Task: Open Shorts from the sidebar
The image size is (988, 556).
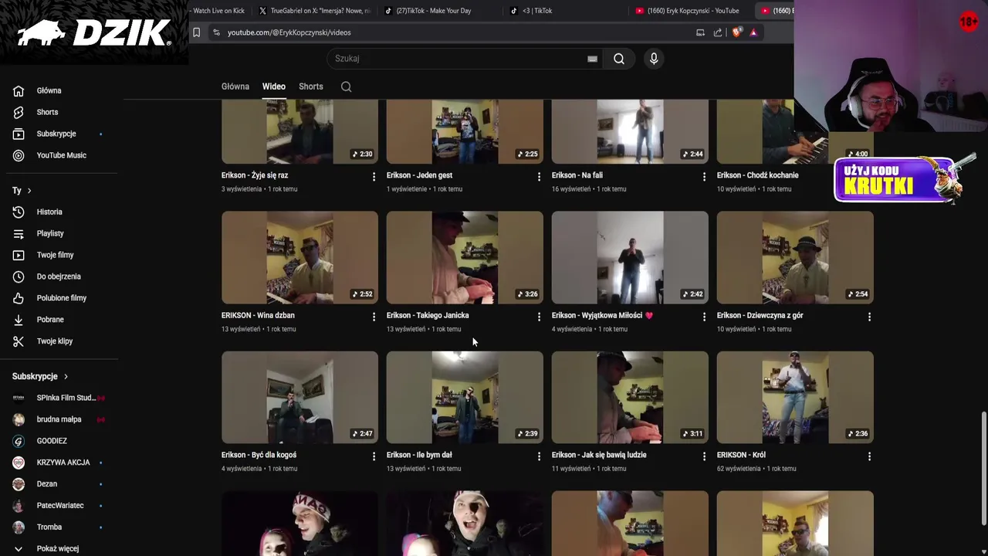Action: pyautogui.click(x=46, y=112)
